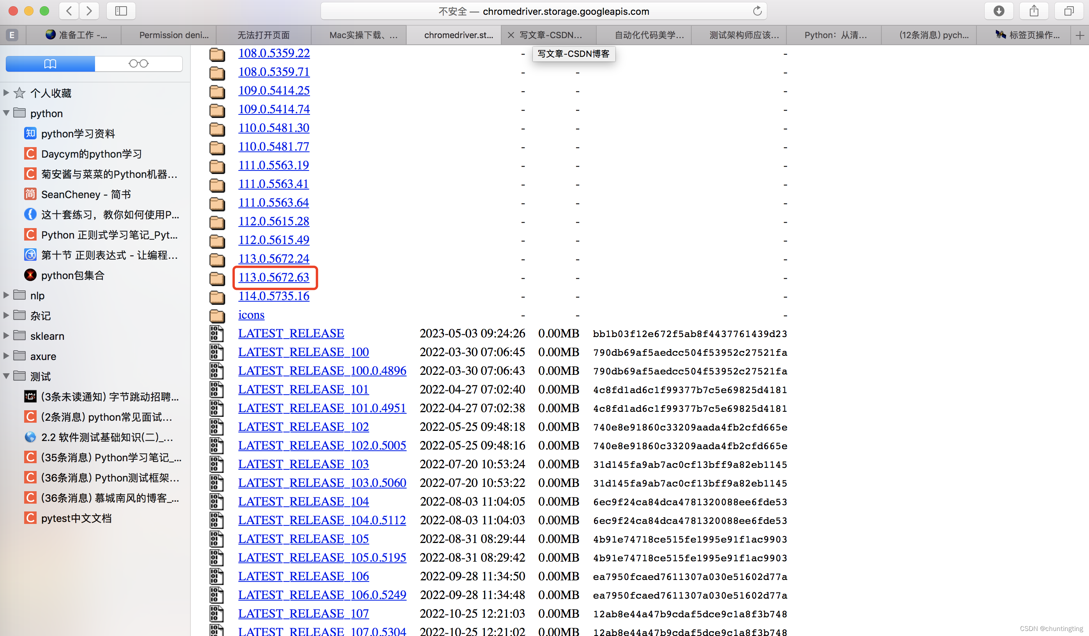Image resolution: width=1089 pixels, height=636 pixels.
Task: Click the address bar showing chromedriver.storage.googleapis.com
Action: (544, 11)
